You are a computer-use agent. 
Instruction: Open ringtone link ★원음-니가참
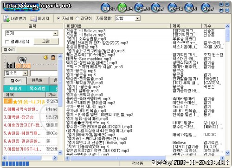click(29, 102)
